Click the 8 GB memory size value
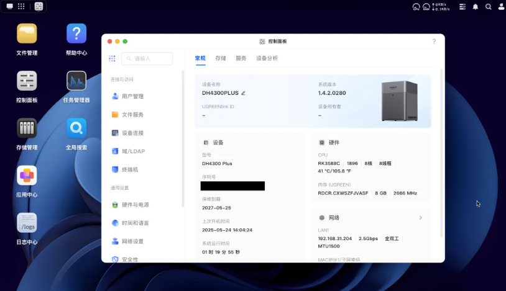 (381, 194)
